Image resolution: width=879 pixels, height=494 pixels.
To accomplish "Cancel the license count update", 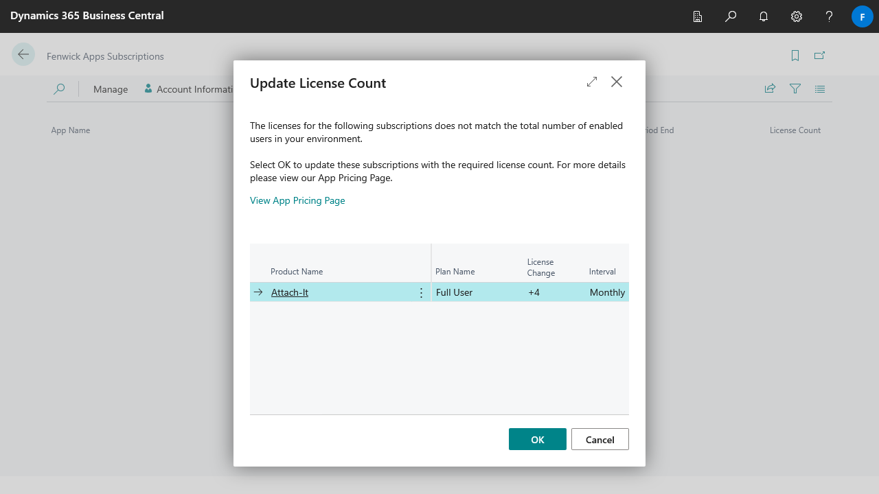I will [600, 439].
